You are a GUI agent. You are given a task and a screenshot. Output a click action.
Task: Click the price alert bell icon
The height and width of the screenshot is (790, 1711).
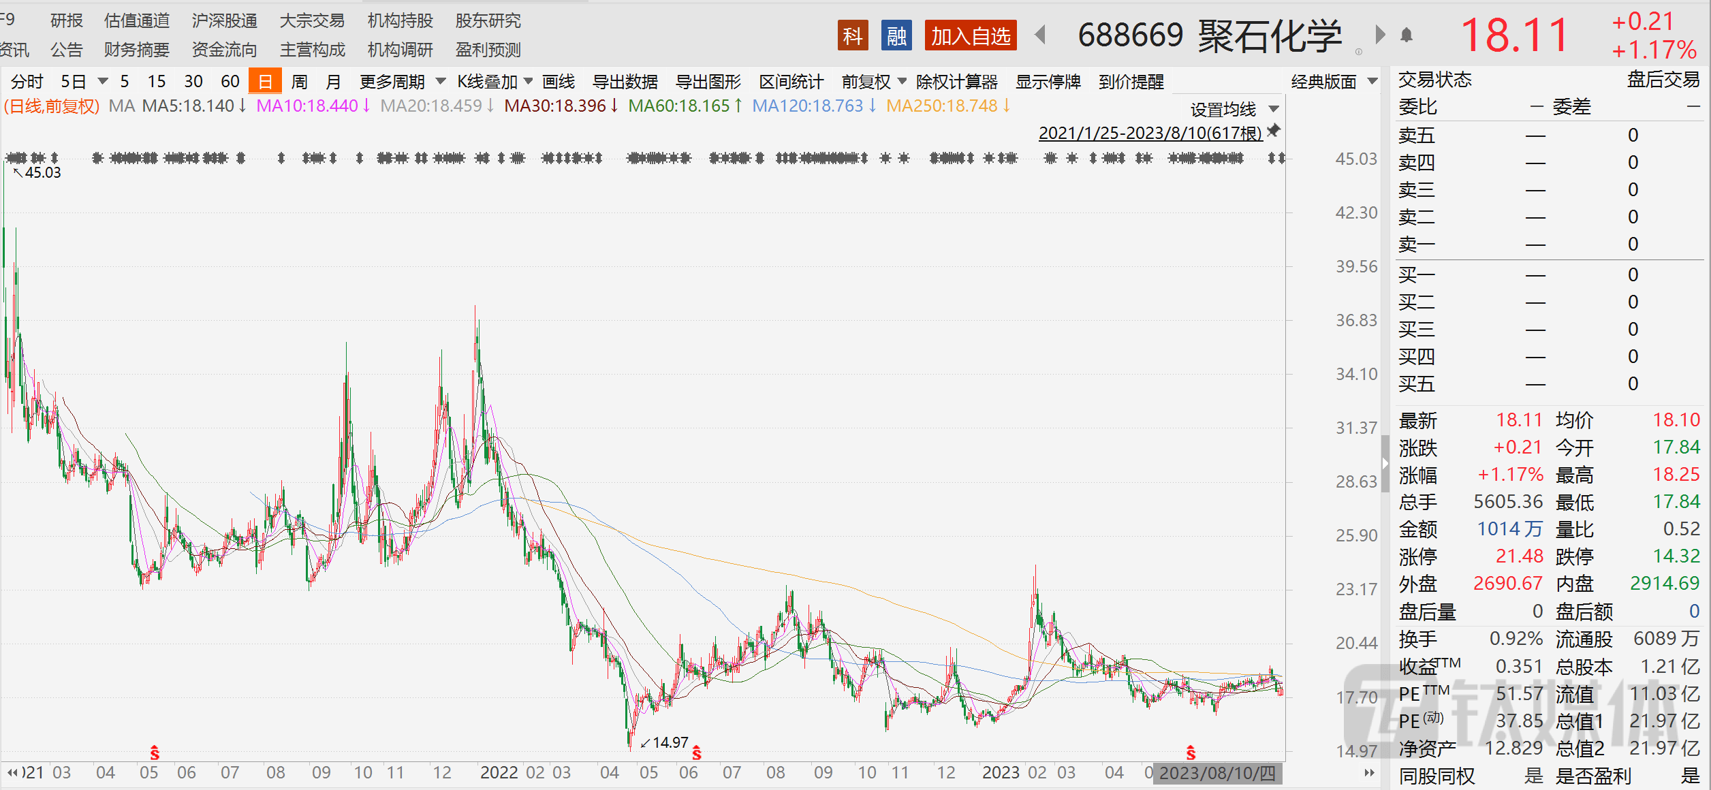[1406, 35]
